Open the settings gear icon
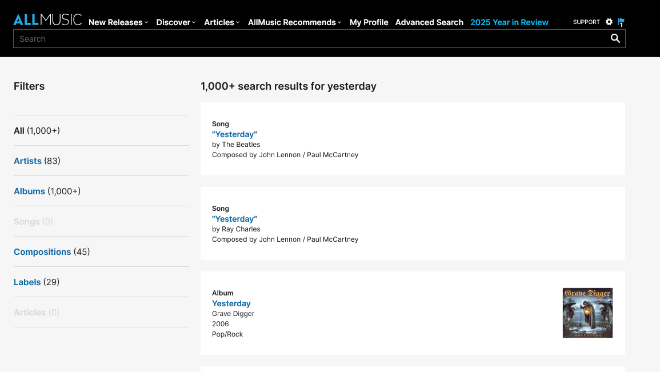Screen dimensions: 660x372 609,22
